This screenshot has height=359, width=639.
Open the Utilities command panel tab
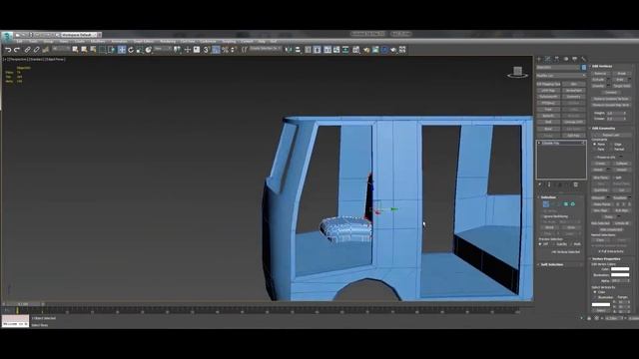click(x=583, y=59)
